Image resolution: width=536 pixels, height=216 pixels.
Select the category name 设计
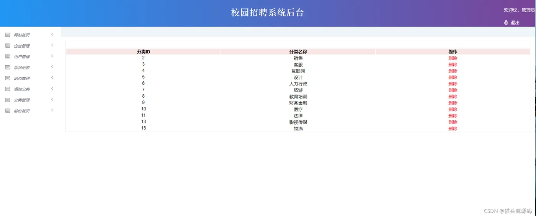298,77
